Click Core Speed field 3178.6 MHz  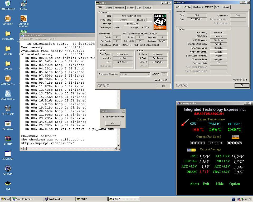(x=123, y=54)
